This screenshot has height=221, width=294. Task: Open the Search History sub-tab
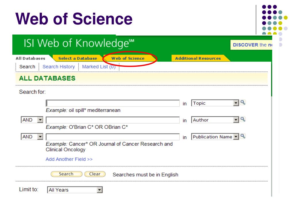tap(59, 67)
